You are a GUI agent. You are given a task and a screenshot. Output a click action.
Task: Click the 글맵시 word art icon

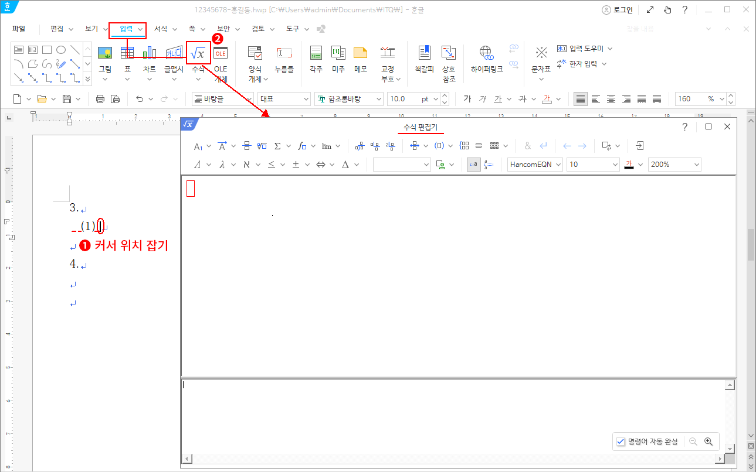(174, 53)
